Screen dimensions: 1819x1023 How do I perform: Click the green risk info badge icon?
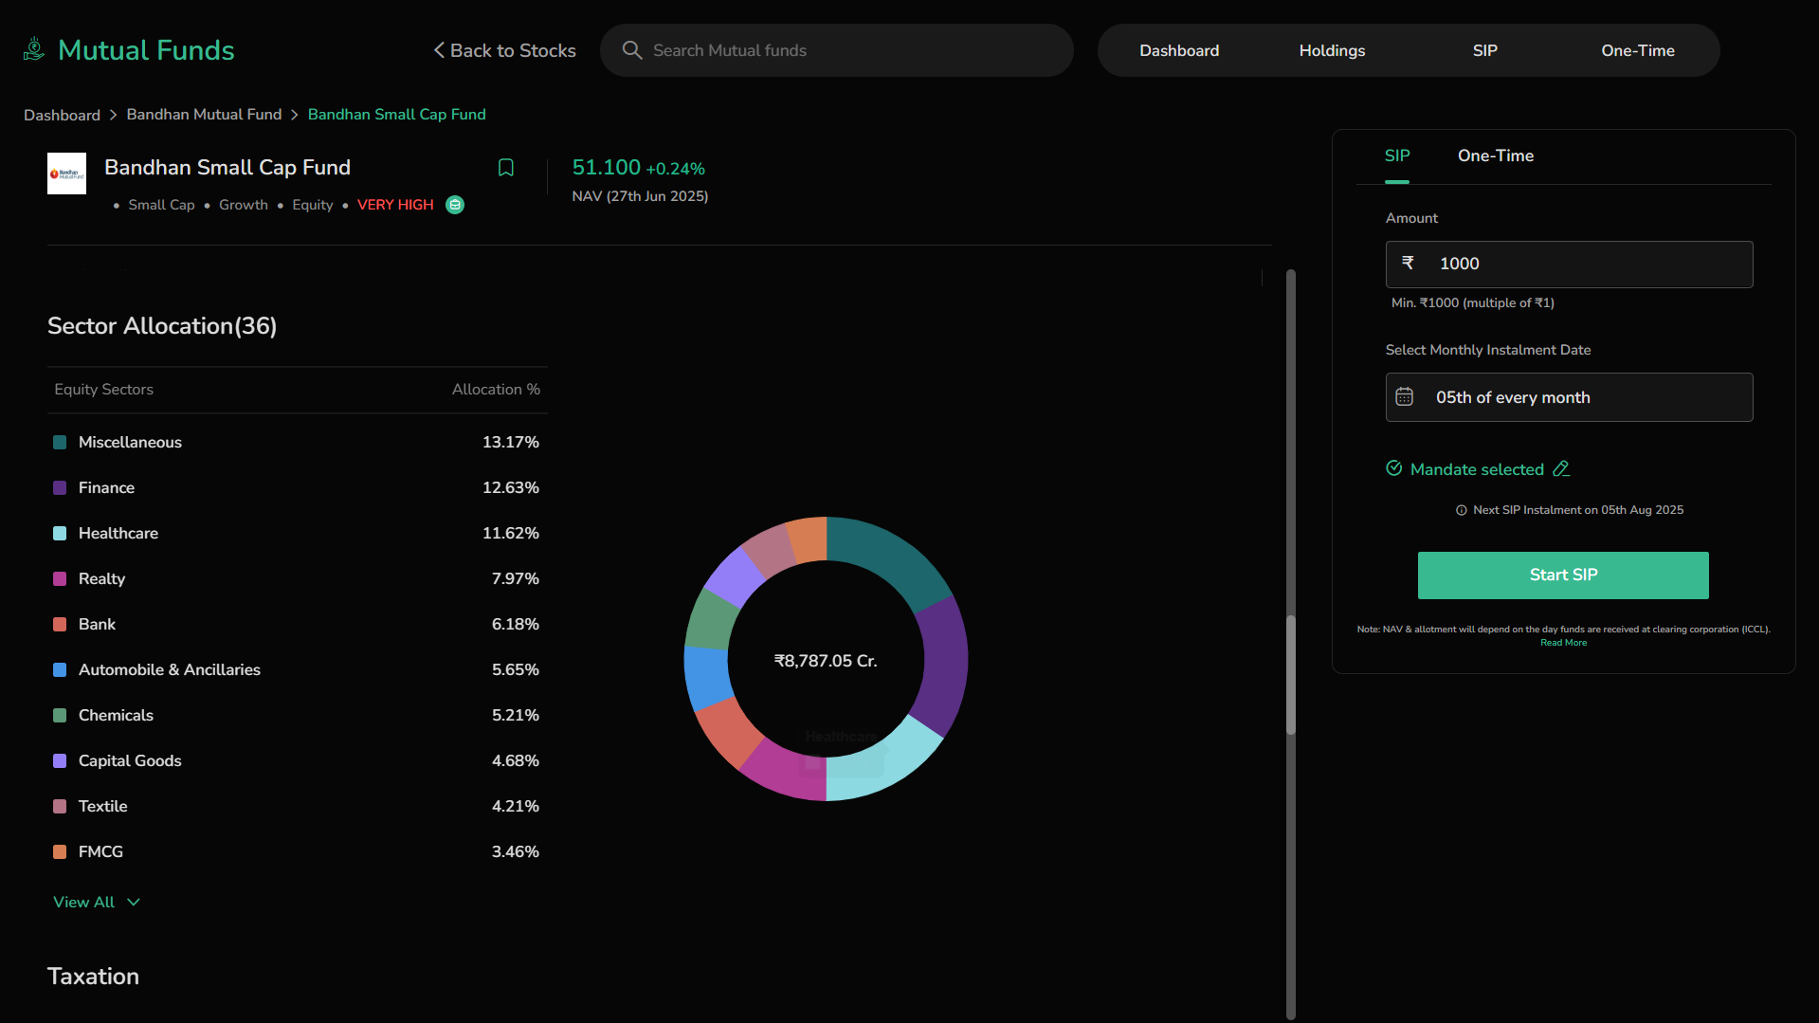tap(455, 205)
